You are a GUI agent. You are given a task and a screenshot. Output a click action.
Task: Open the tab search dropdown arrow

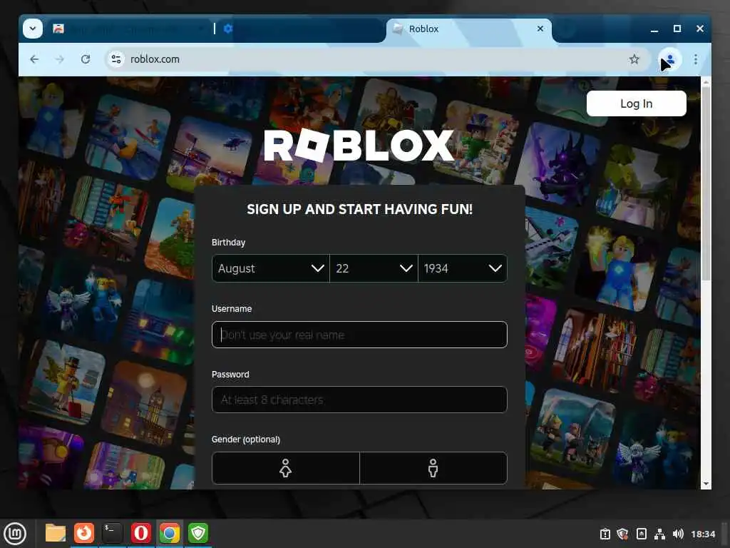click(x=33, y=29)
